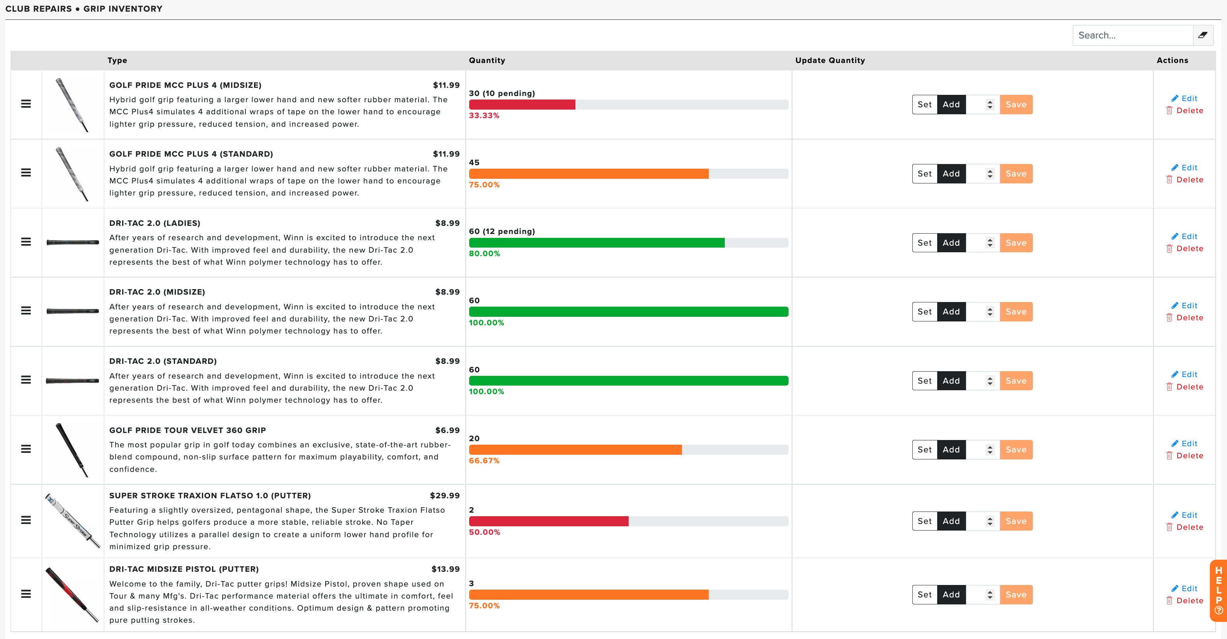This screenshot has height=639, width=1227.
Task: Click drag handle for Tour Velvet 360 Grip
Action: coord(26,449)
